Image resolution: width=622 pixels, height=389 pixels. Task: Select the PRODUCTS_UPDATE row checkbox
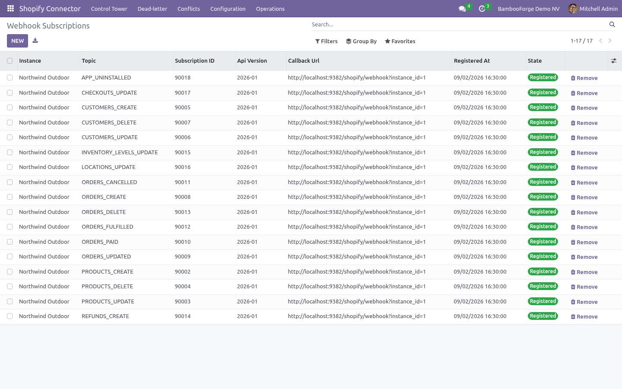pos(10,302)
